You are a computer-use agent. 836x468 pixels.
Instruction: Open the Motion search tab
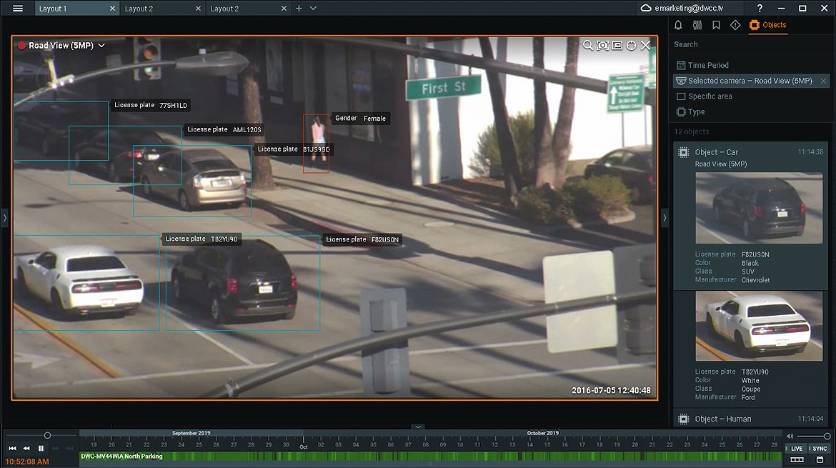tap(697, 25)
